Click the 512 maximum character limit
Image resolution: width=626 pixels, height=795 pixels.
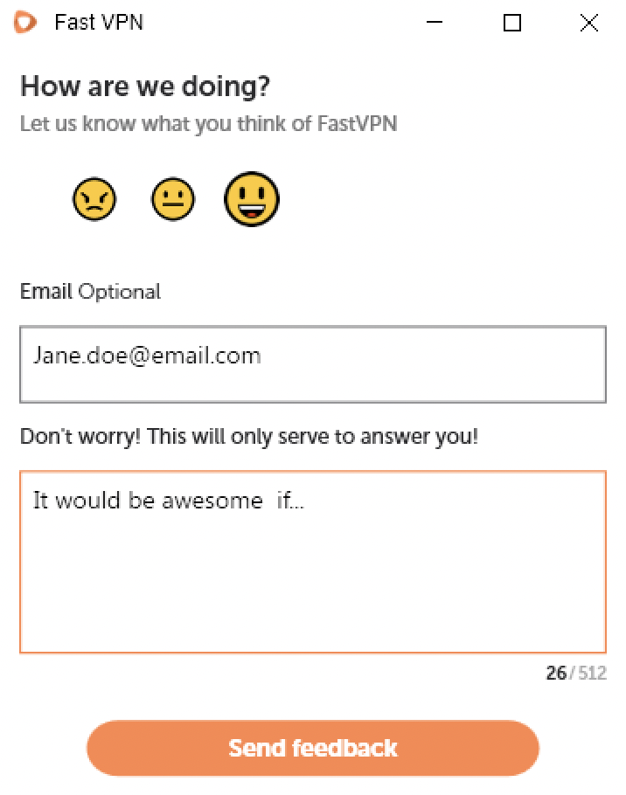click(x=593, y=674)
